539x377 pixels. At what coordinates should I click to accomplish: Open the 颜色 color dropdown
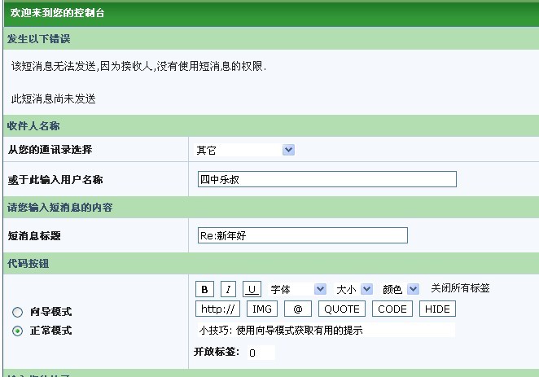401,289
